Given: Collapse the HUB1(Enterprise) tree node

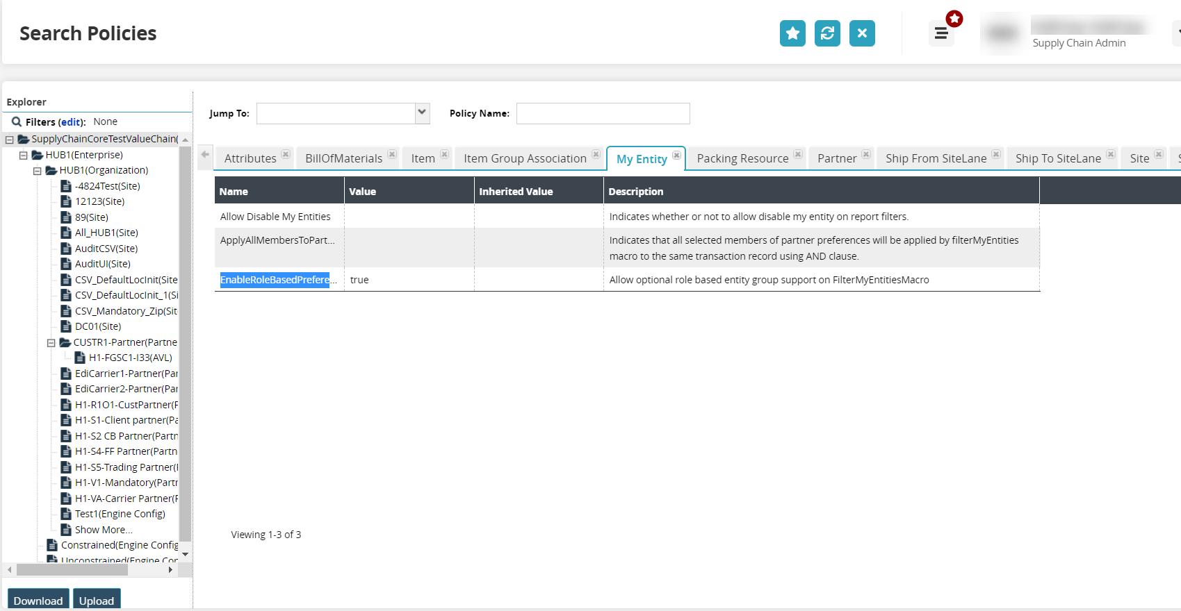Looking at the screenshot, I should pos(24,156).
